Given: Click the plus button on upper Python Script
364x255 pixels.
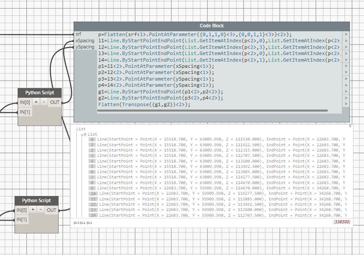Looking at the screenshot, I should (x=37, y=102).
